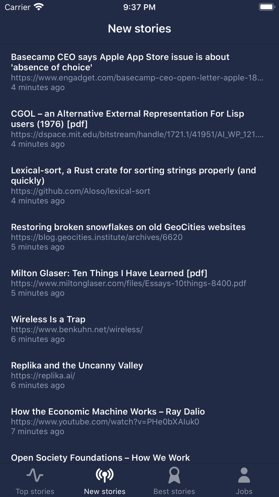Select the Top stories waveform icon
Screen dimensions: 279x497
35,476
